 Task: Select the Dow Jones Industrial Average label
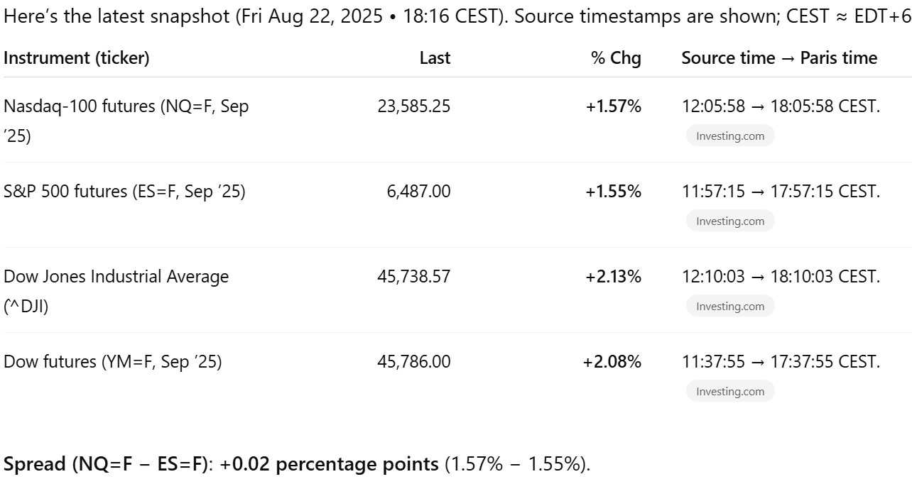[116, 277]
